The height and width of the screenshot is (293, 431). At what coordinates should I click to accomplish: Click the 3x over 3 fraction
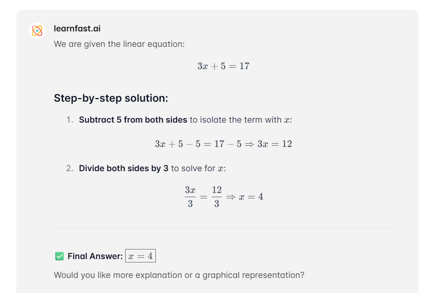[190, 197]
